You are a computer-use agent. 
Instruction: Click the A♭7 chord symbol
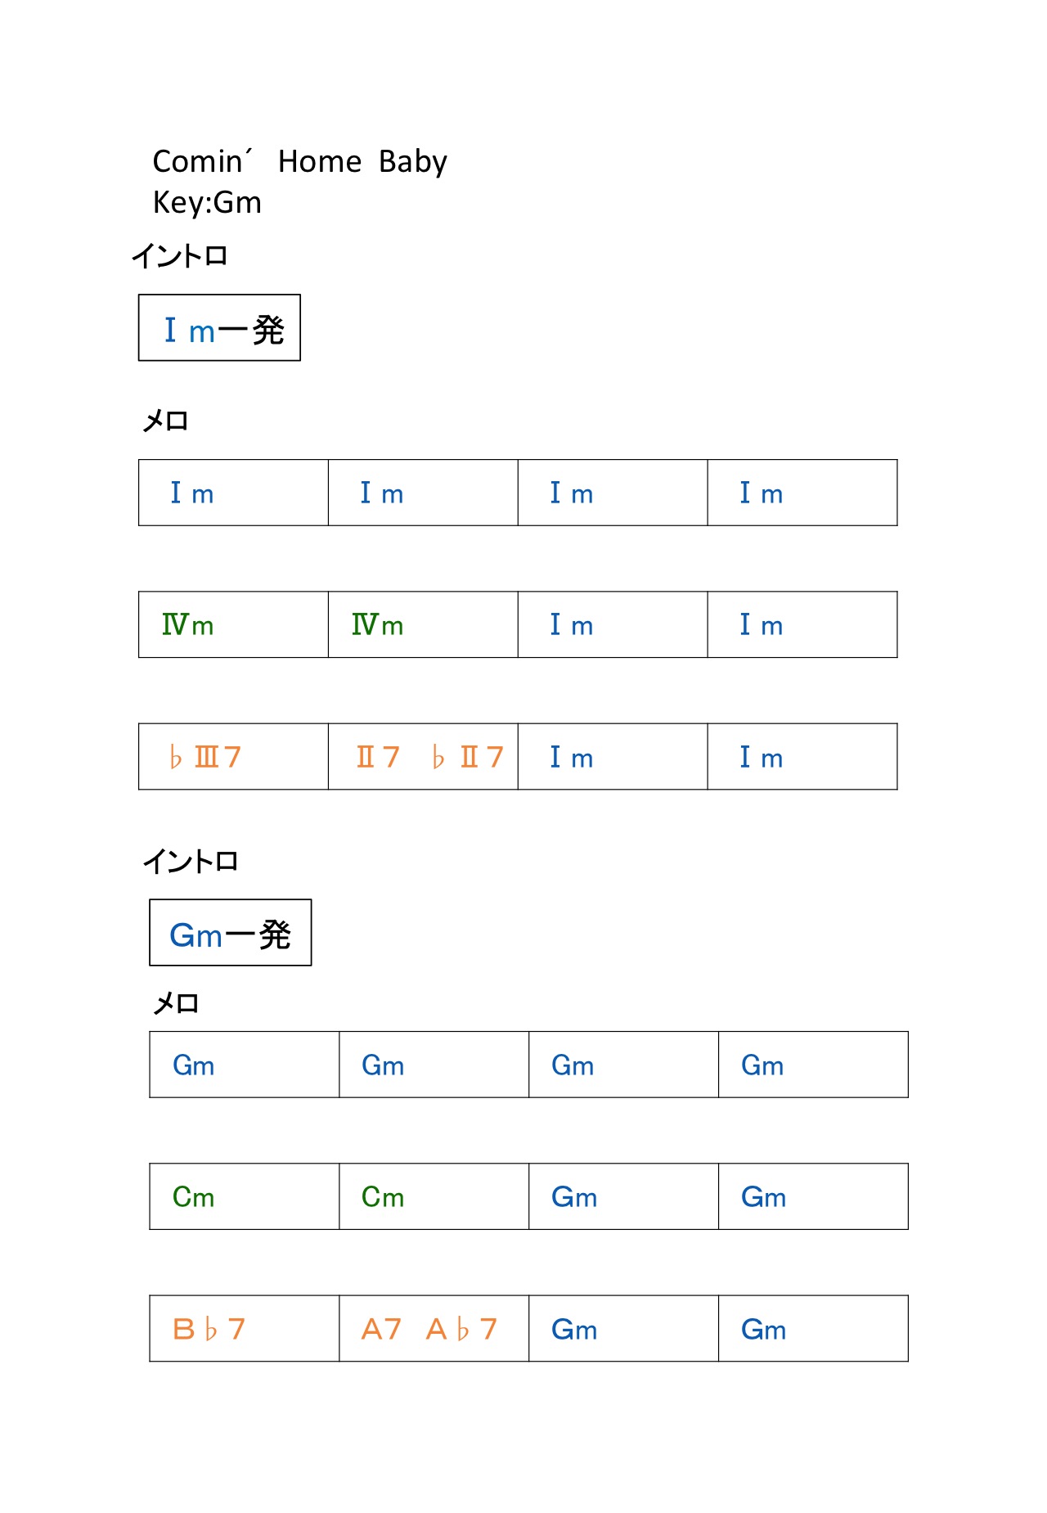click(461, 1328)
